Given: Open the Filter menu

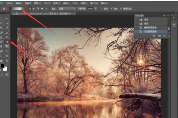Looking at the screenshot, I should (66, 3).
